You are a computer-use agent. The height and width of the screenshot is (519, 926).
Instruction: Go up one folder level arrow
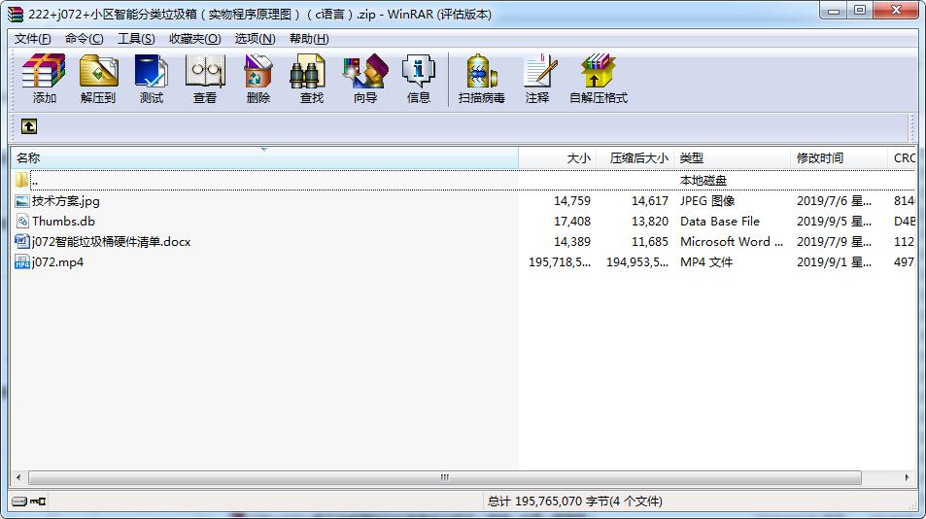(29, 126)
